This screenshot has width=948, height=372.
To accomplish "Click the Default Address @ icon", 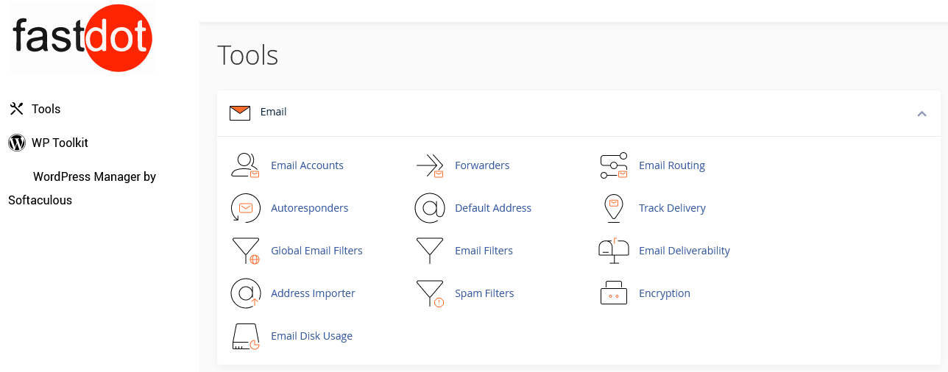I will pyautogui.click(x=430, y=208).
